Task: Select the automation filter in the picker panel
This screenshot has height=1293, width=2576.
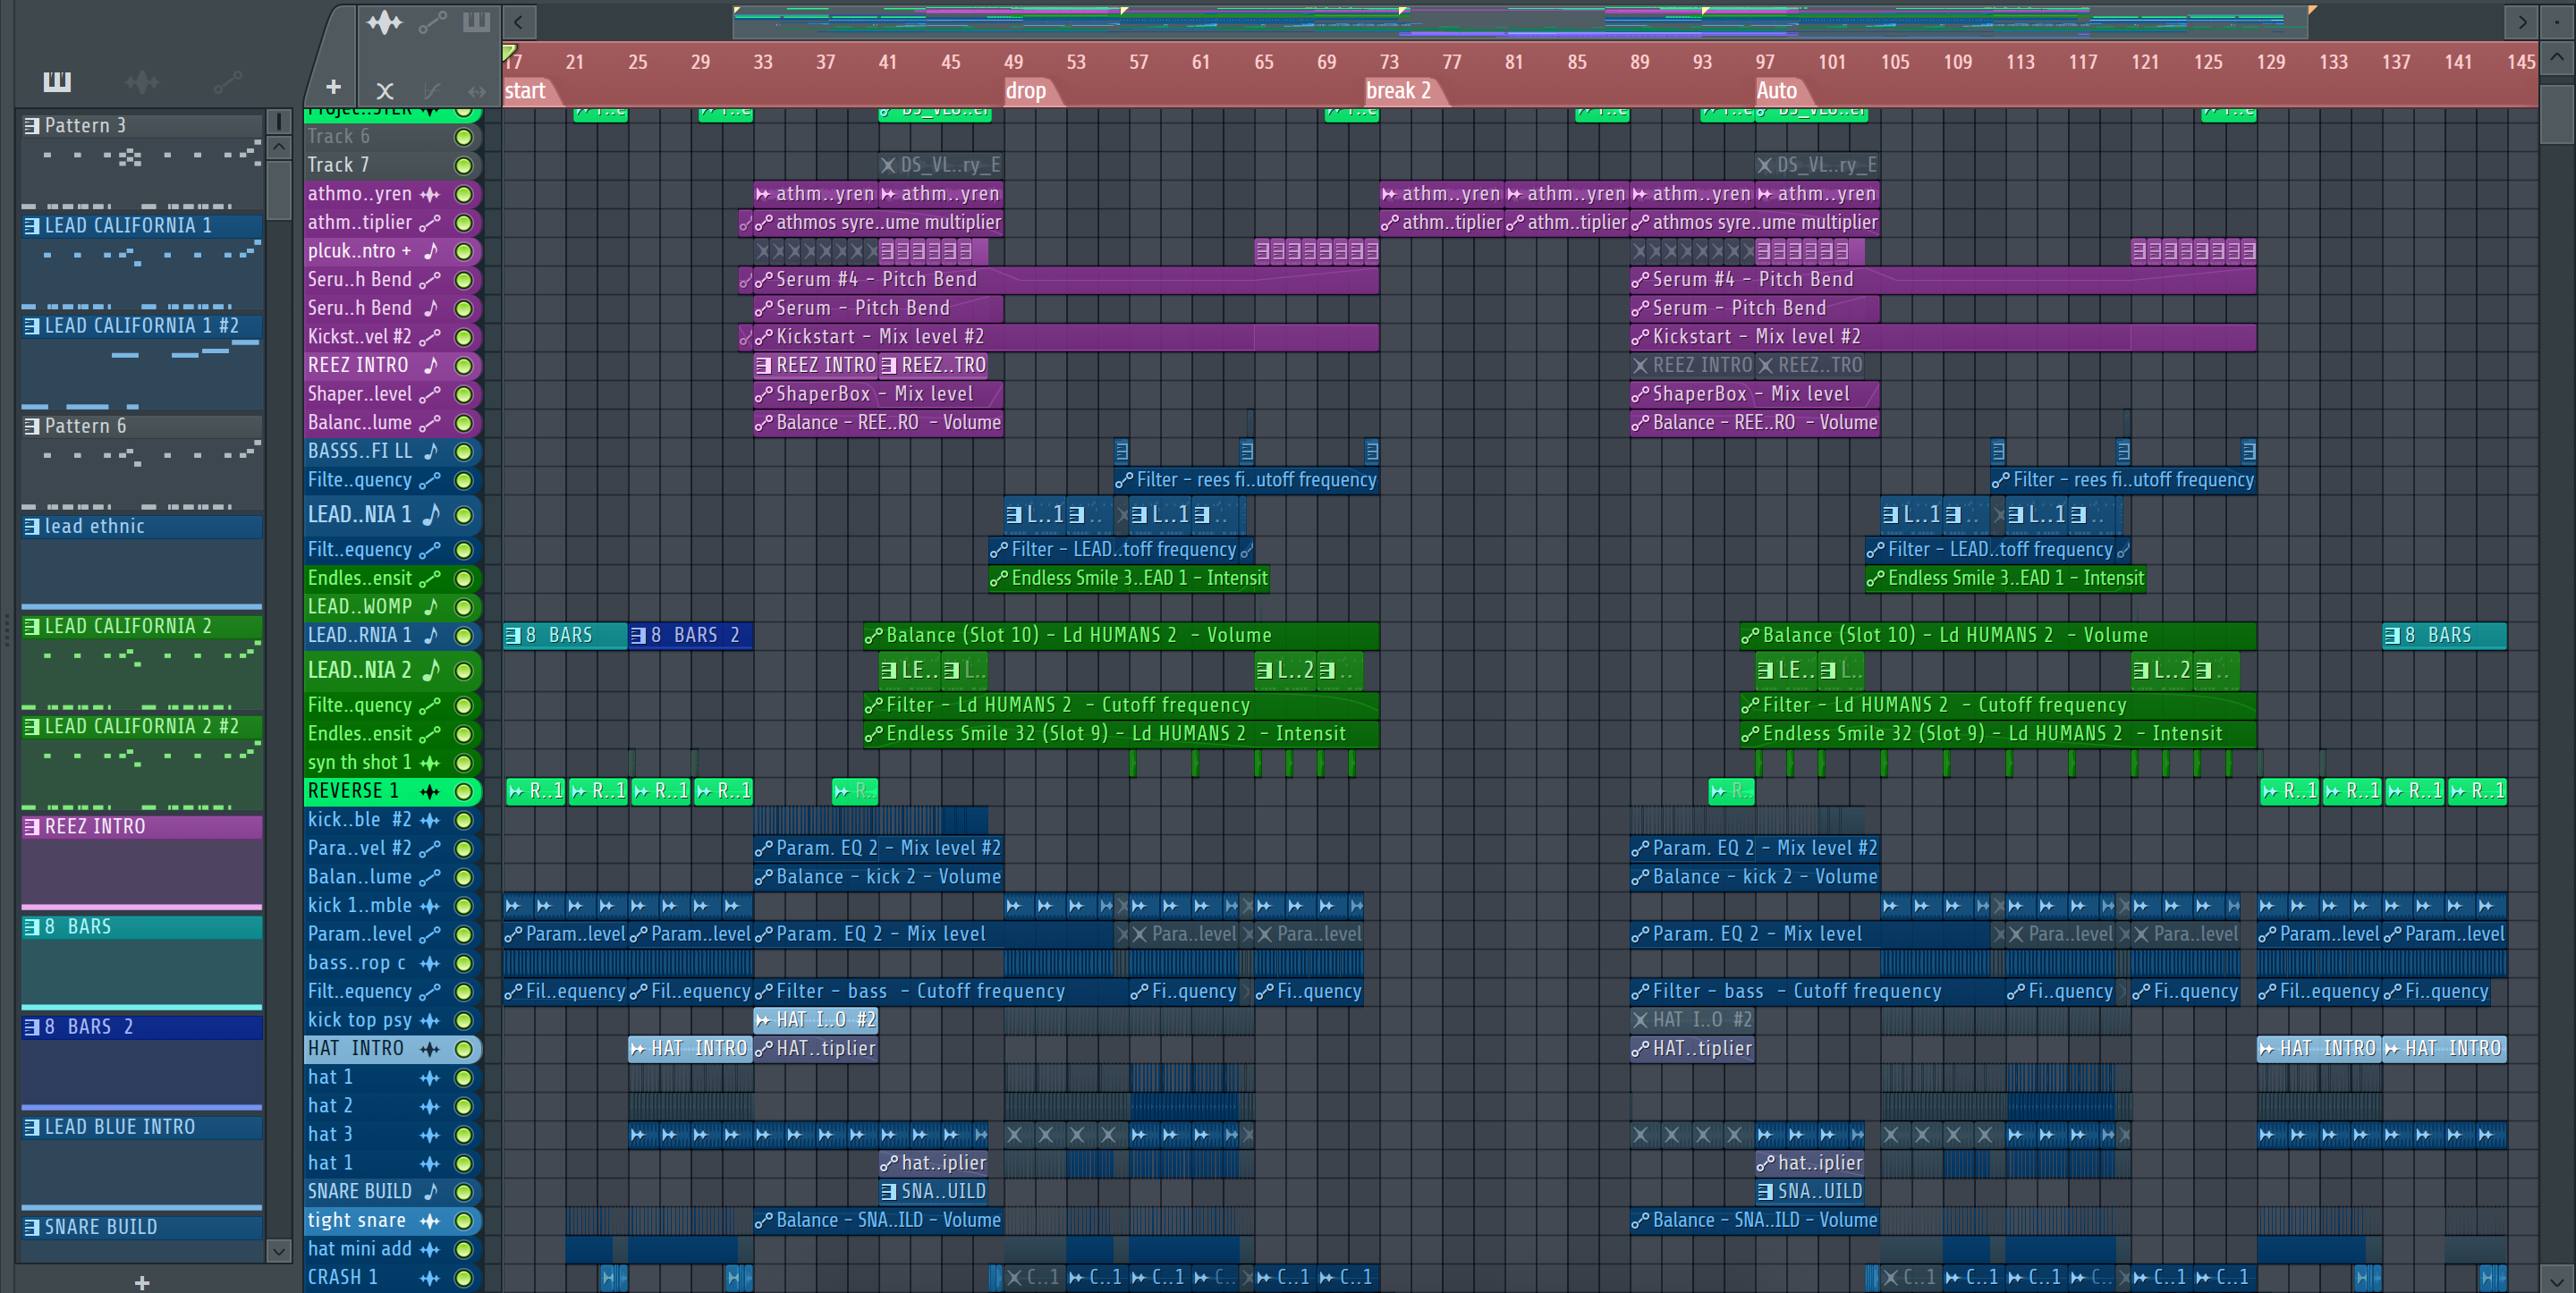Action: click(x=227, y=81)
